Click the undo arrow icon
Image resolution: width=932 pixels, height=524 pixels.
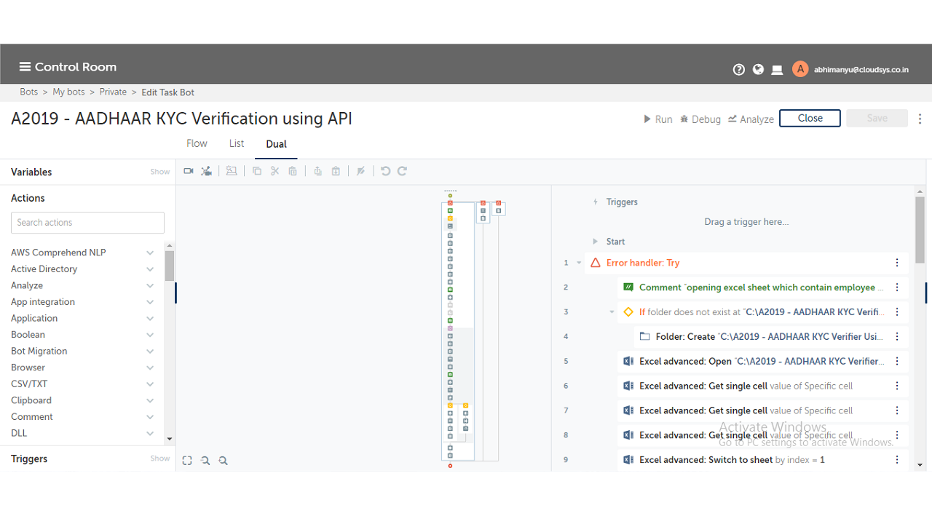click(x=385, y=171)
